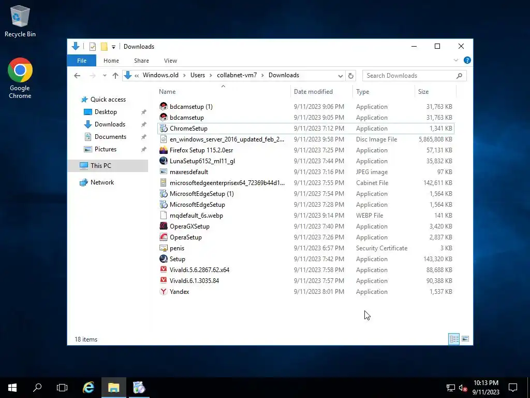Open the Windows Start menu
This screenshot has width=530, height=398.
[12, 388]
